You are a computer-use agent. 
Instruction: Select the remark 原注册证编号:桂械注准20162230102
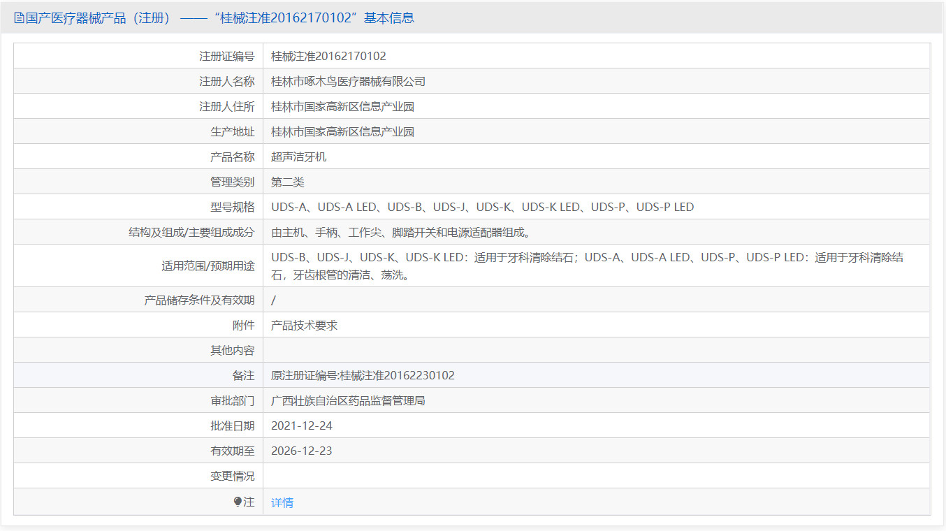[x=363, y=375]
